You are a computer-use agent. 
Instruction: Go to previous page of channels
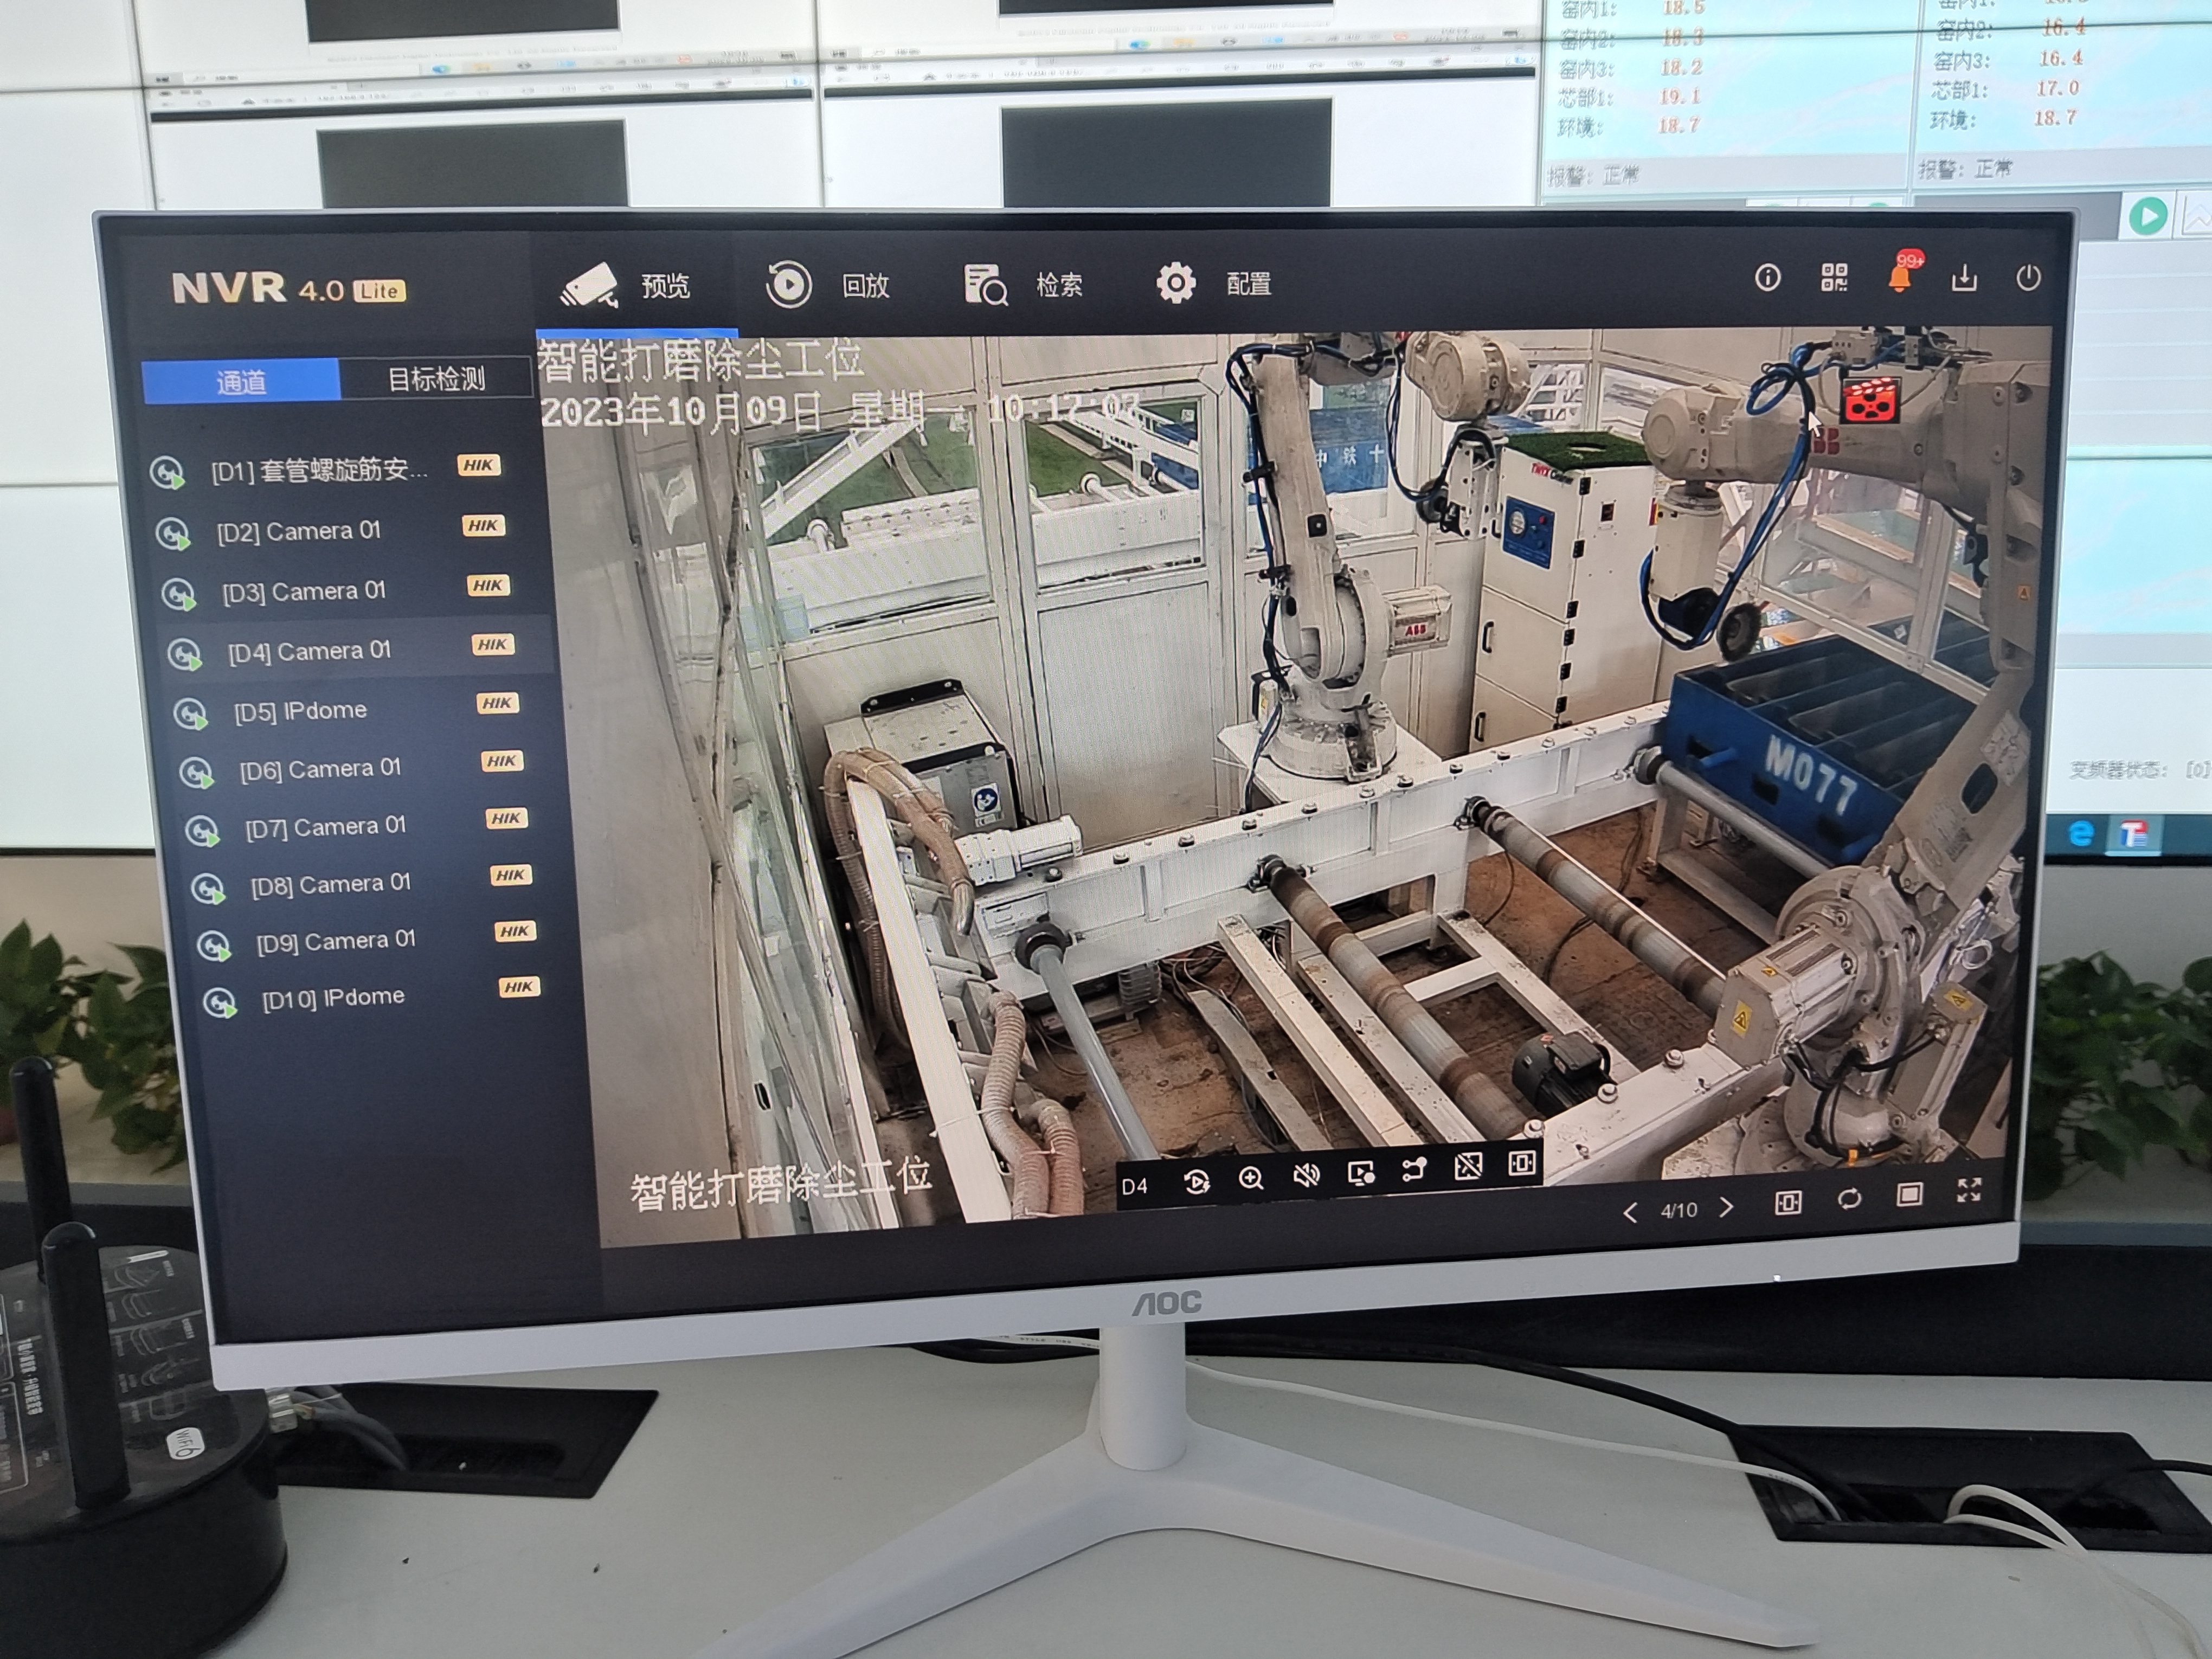(x=1630, y=1212)
